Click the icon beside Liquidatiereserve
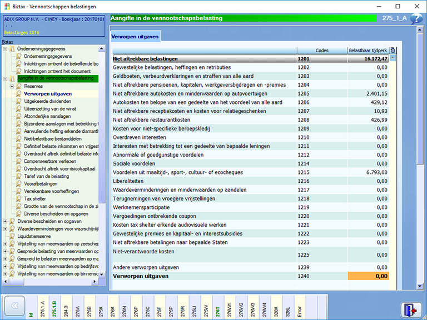 pyautogui.click(x=12, y=236)
